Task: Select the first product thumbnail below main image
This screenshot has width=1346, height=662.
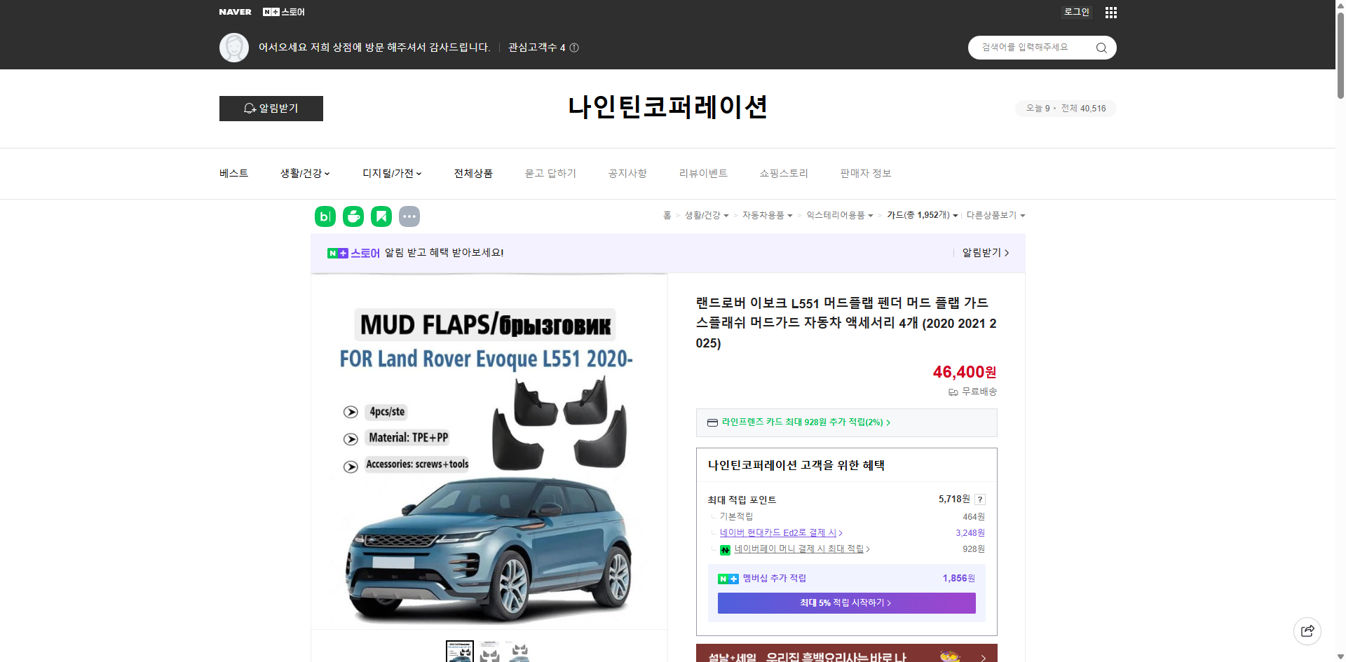Action: click(x=459, y=651)
